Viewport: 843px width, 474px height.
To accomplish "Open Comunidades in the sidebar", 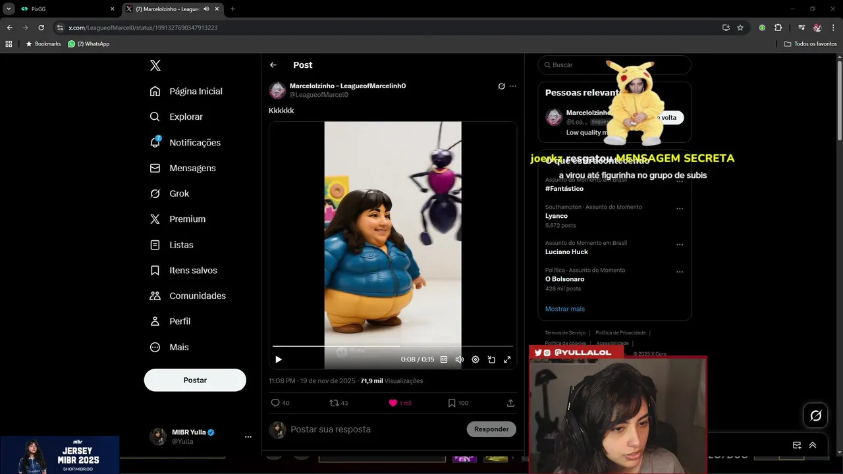I will tap(188, 296).
